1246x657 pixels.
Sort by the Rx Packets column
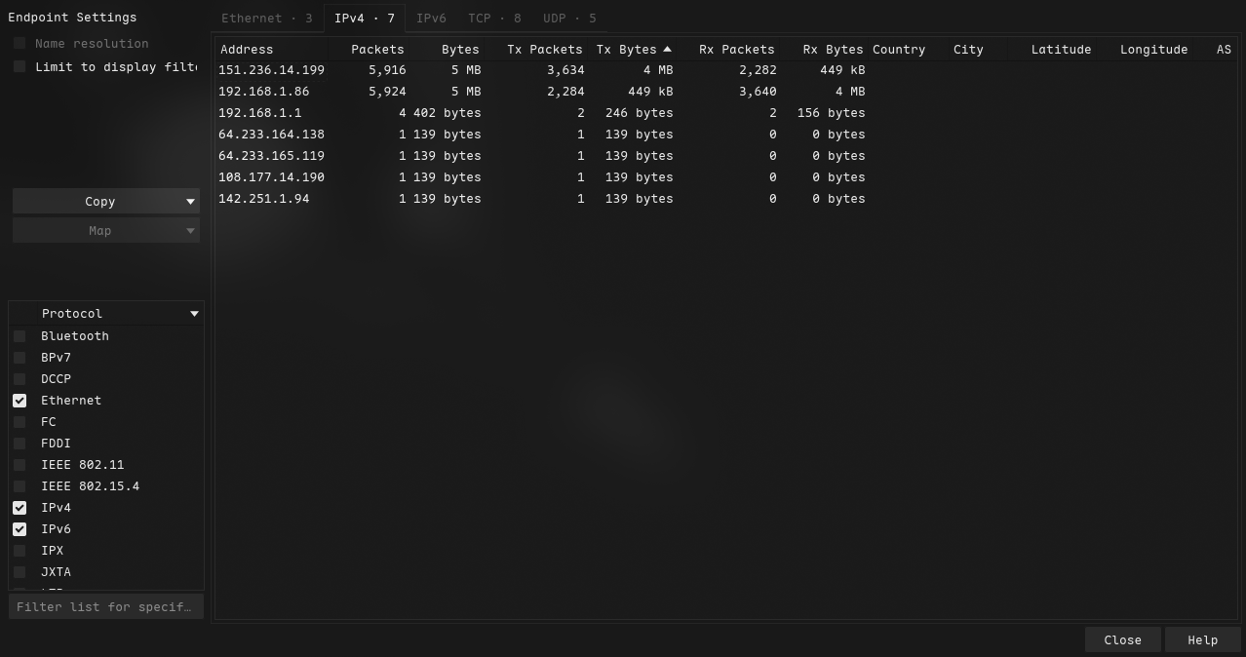pyautogui.click(x=736, y=50)
